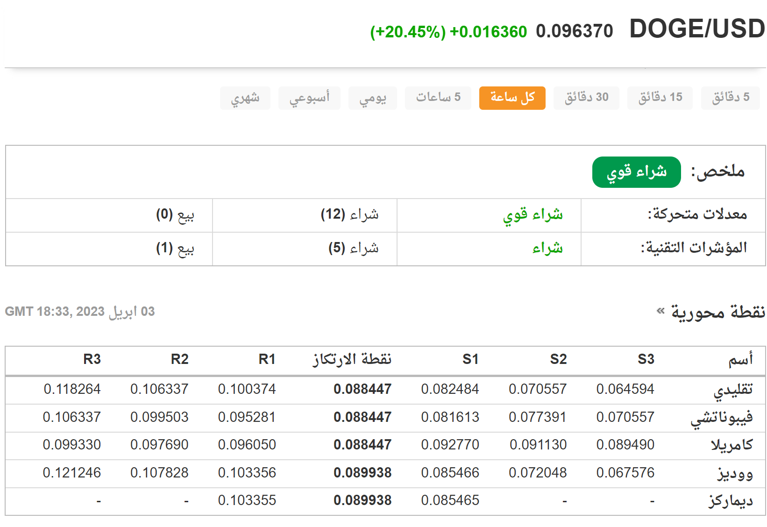Click كامريلا S1 value 0.092770
The height and width of the screenshot is (527, 767).
tap(450, 445)
